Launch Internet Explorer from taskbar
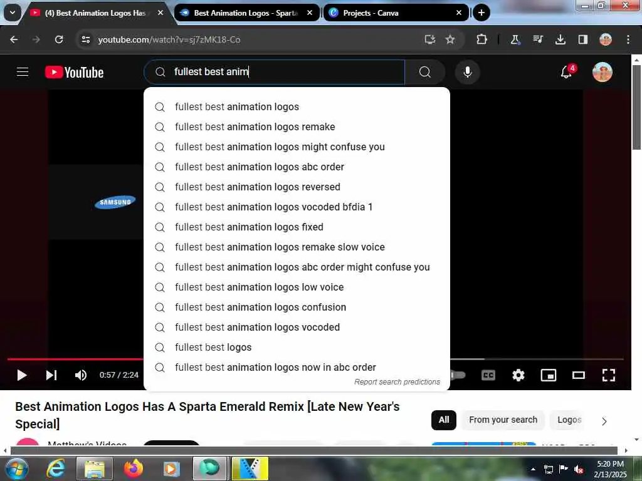 click(x=56, y=468)
